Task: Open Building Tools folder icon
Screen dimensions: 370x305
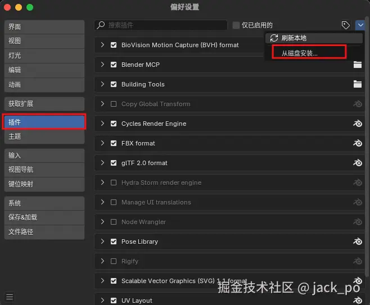Action: coord(358,84)
